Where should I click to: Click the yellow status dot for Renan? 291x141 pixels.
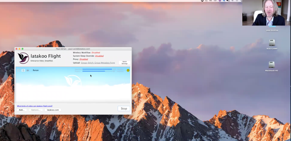128,70
